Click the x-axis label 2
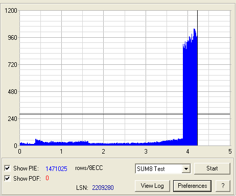The height and width of the screenshot is (196, 236). pyautogui.click(x=103, y=152)
